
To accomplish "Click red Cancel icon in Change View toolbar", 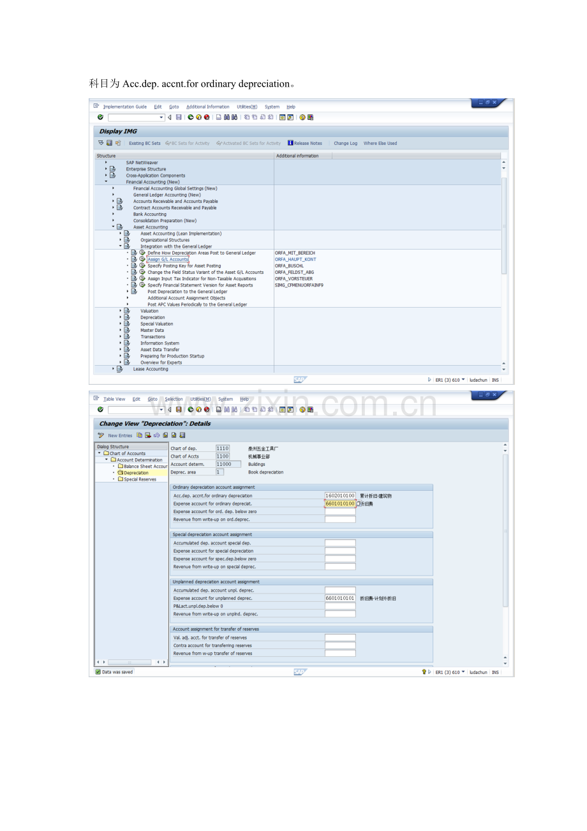I will 207,410.
